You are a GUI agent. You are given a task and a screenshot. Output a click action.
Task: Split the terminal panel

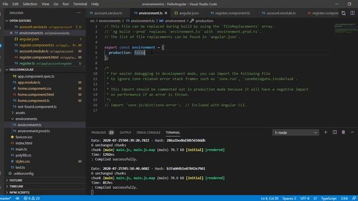click(335, 132)
